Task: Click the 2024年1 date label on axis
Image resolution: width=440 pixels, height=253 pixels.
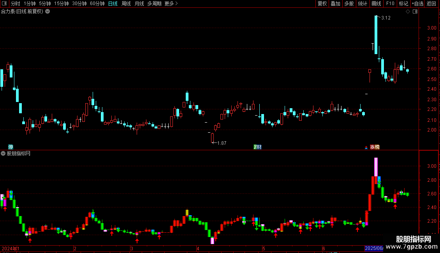Action: (11, 248)
